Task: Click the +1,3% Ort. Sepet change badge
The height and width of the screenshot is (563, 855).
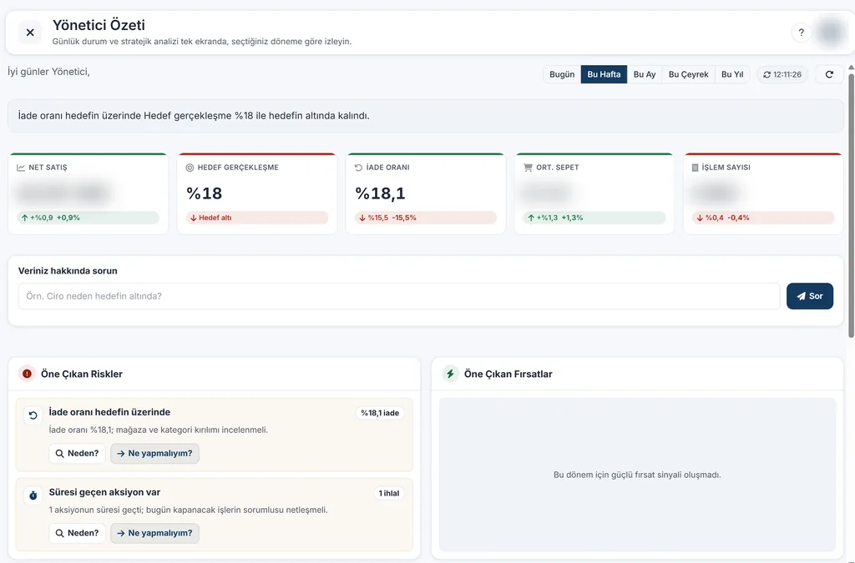Action: 594,218
